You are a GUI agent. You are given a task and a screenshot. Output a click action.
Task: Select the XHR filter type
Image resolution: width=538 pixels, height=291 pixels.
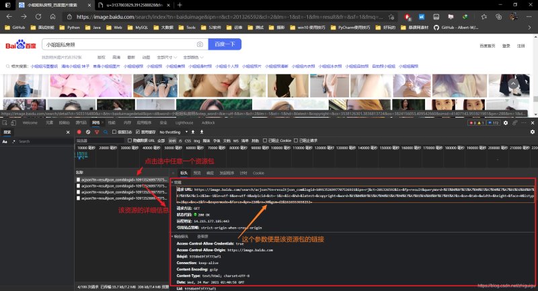[x=190, y=140]
